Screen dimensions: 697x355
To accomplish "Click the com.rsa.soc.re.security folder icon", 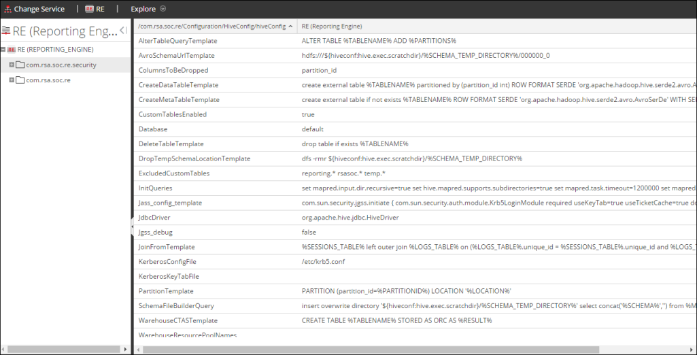I will pos(20,65).
